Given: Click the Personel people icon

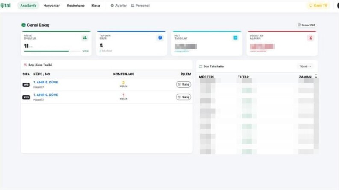Looking at the screenshot, I should click(x=133, y=6).
